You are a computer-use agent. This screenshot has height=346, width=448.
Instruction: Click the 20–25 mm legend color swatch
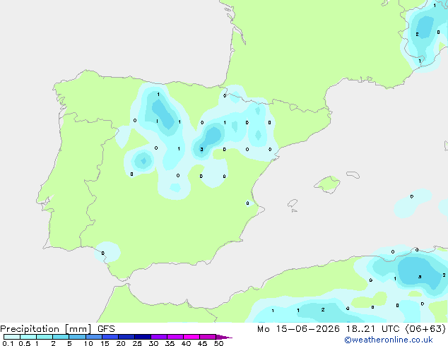tap(126, 337)
